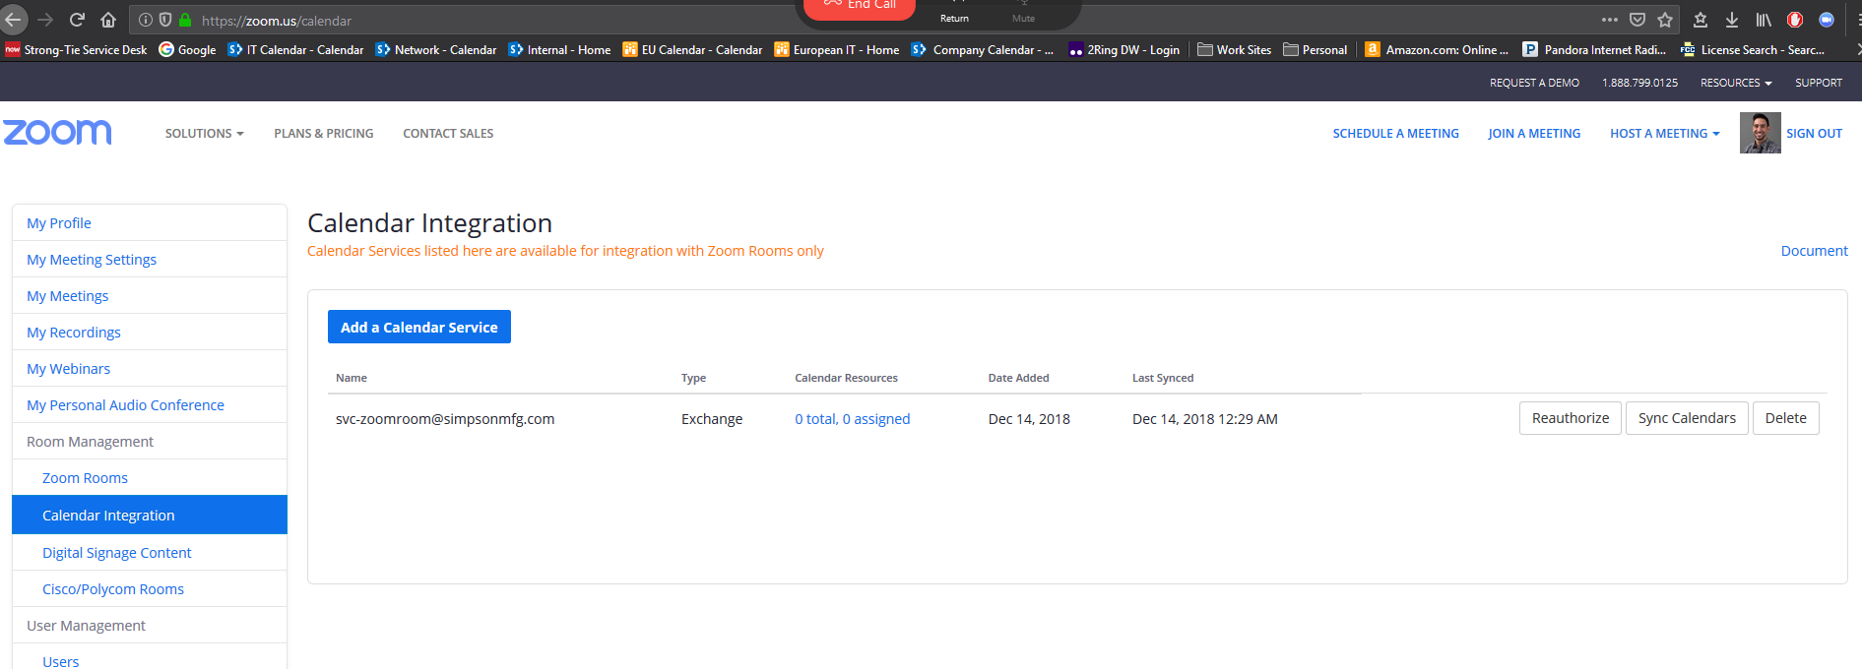Expand Host a Meeting dropdown
The width and height of the screenshot is (1862, 669).
(1664, 134)
